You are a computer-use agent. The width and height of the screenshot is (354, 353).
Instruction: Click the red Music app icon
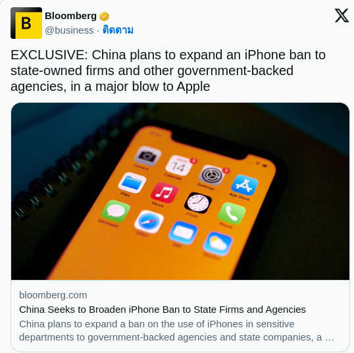tap(164, 193)
